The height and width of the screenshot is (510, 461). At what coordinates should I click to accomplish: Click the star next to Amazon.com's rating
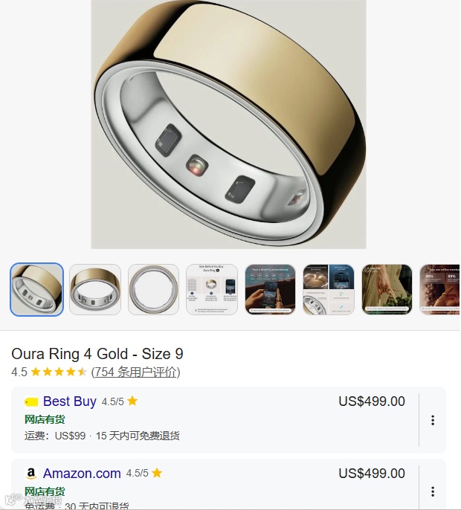point(157,473)
